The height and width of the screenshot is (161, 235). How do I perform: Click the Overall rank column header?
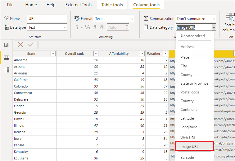tap(74, 54)
